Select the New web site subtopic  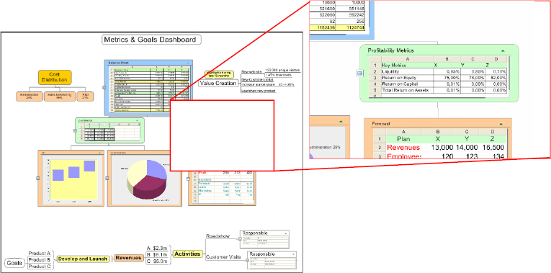tap(252, 72)
